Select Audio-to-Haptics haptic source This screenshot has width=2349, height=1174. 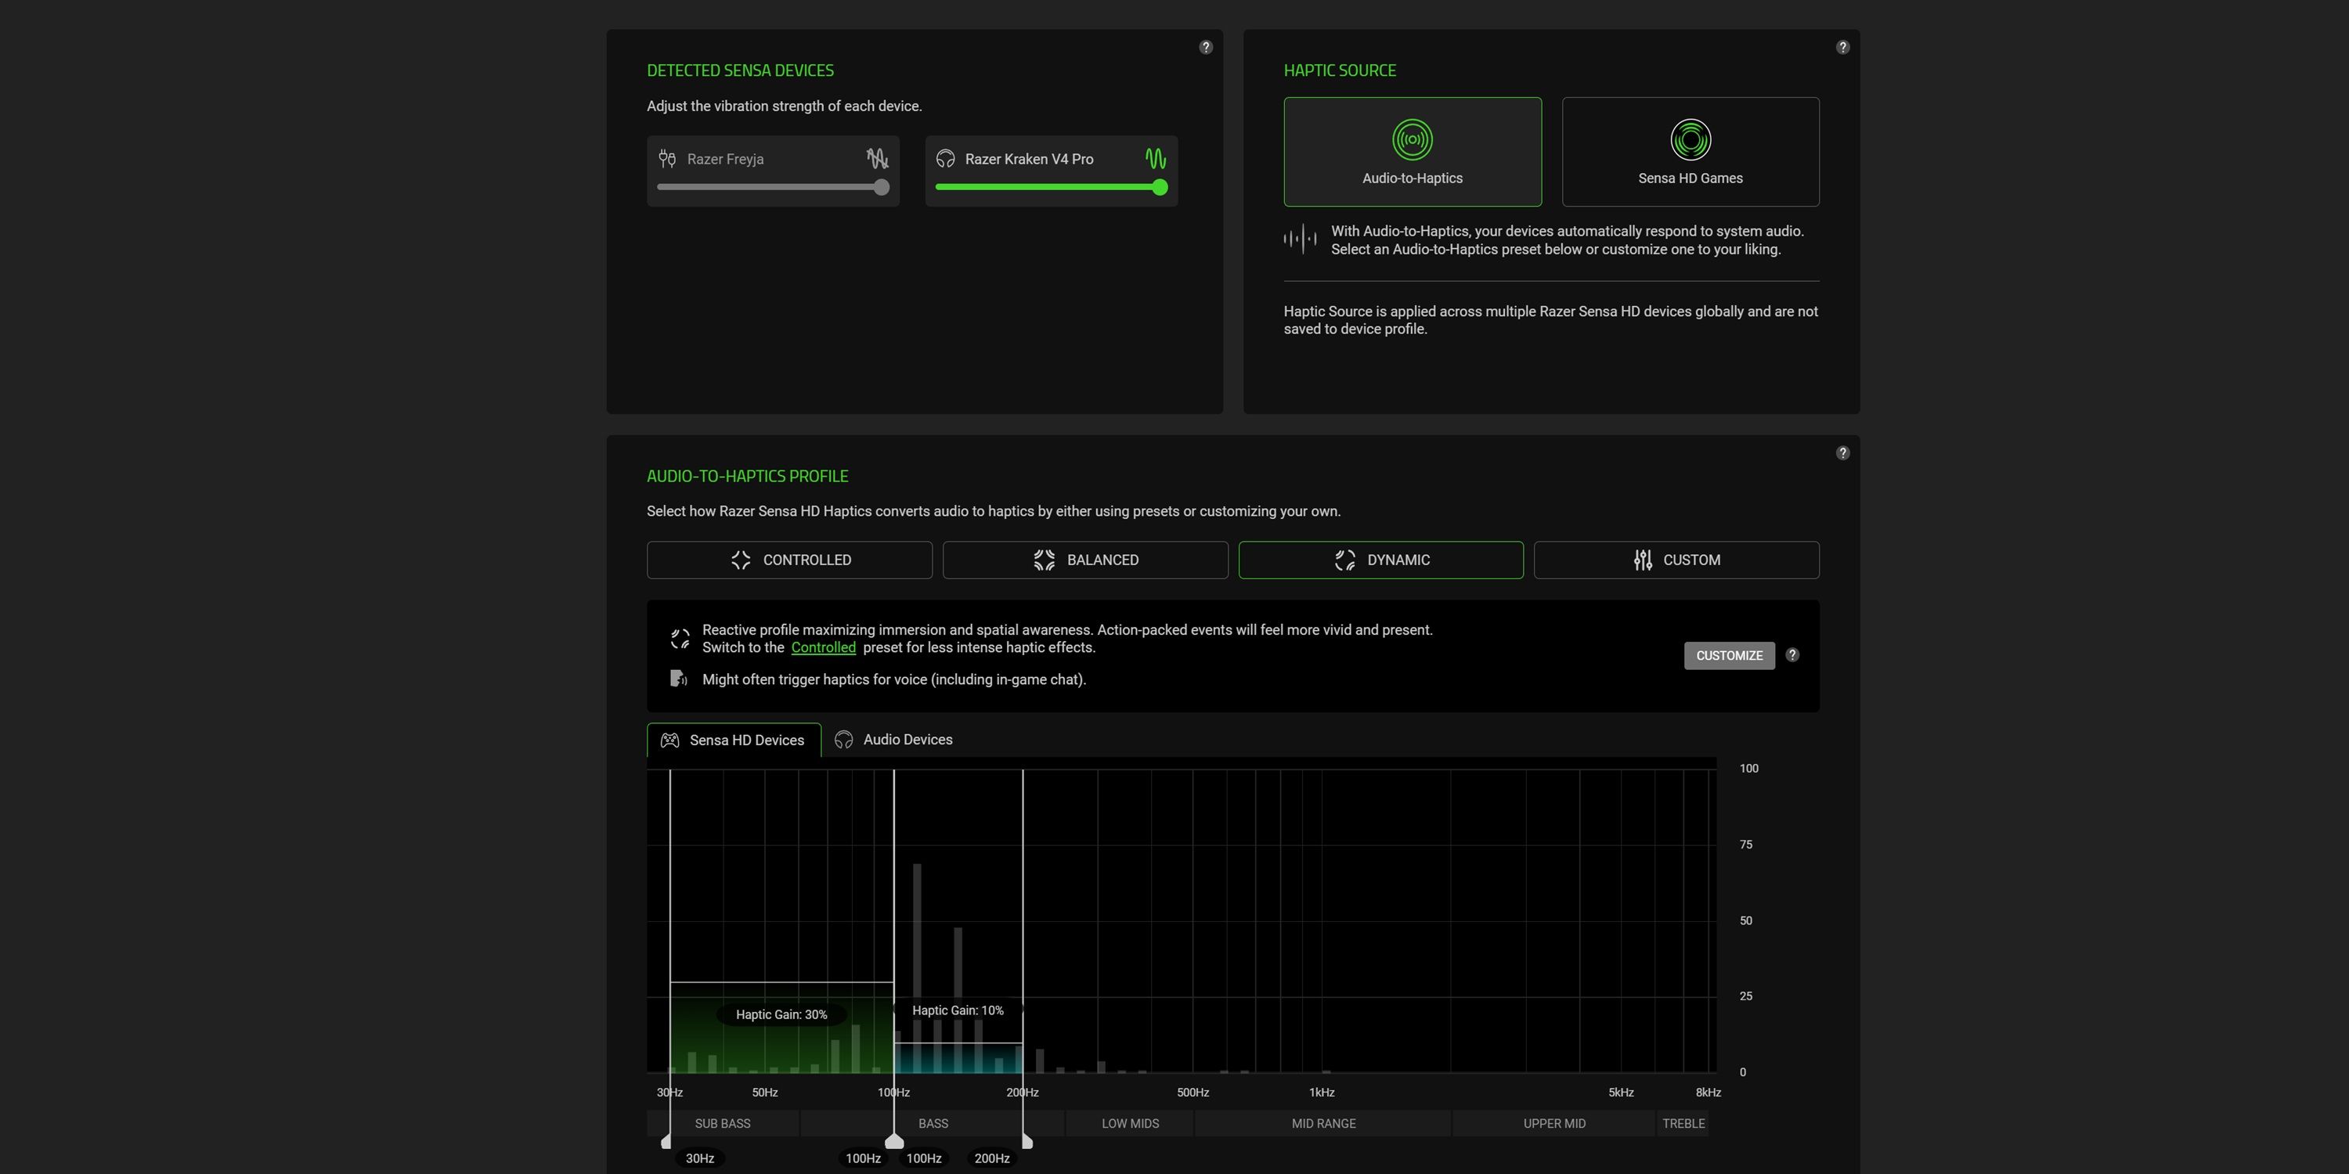point(1413,151)
